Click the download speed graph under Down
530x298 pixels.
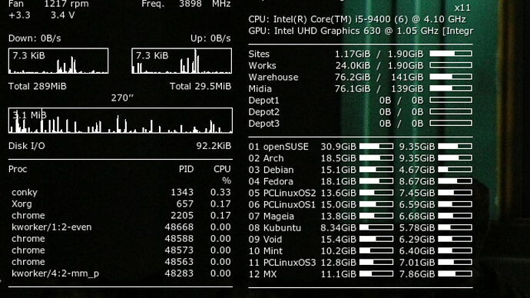[x=58, y=61]
